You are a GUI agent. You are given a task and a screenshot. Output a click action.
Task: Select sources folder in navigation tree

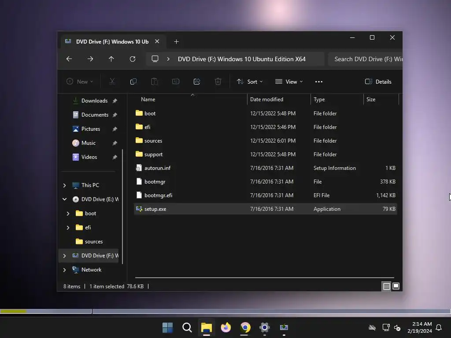[x=94, y=242]
